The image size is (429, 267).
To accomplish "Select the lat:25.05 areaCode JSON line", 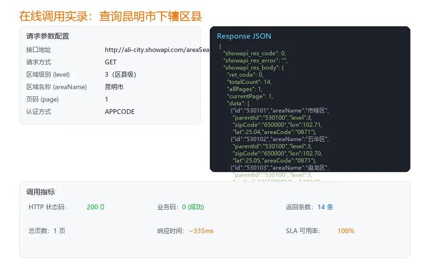I will 275,160.
